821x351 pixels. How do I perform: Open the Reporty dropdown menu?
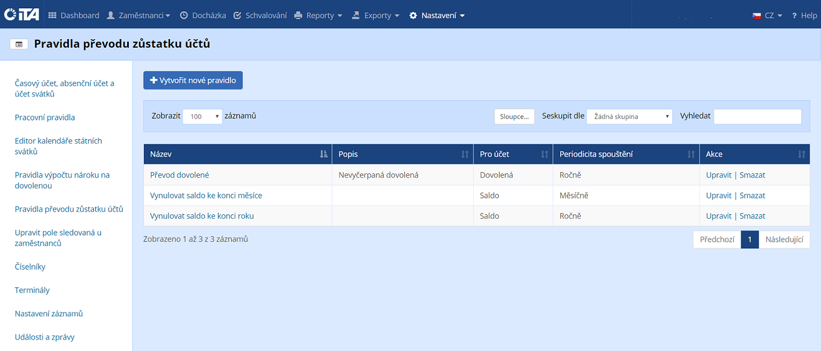tap(318, 15)
